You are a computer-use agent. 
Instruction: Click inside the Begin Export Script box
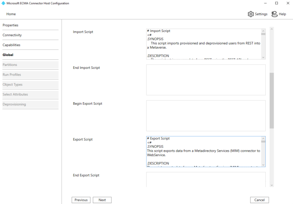[x=205, y=116]
